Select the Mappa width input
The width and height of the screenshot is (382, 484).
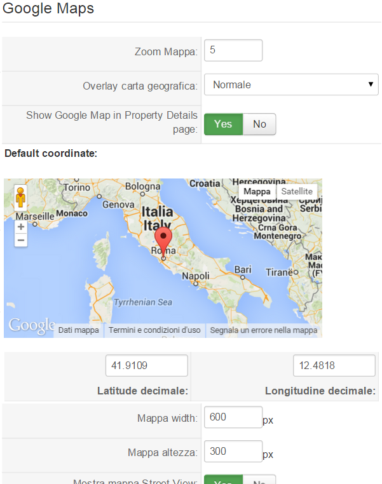pyautogui.click(x=233, y=417)
